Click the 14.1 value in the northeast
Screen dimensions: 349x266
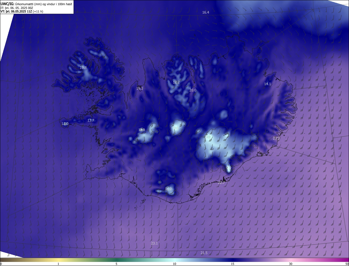(x=267, y=84)
